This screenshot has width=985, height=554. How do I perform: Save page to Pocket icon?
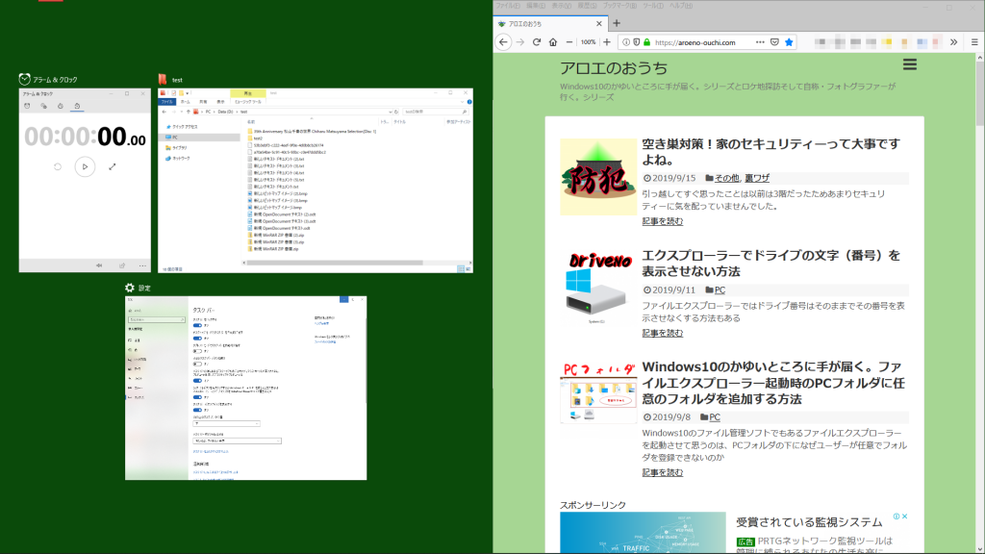[x=773, y=42]
